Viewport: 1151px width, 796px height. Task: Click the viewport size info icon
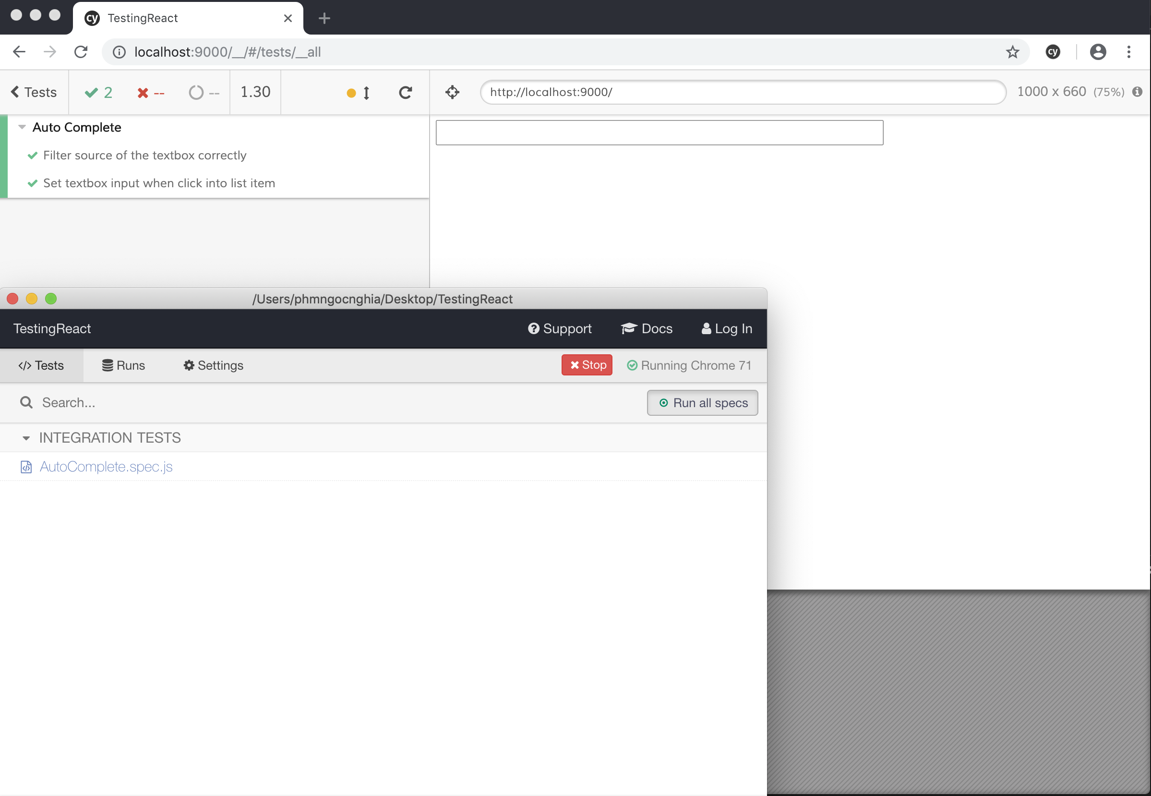point(1137,92)
